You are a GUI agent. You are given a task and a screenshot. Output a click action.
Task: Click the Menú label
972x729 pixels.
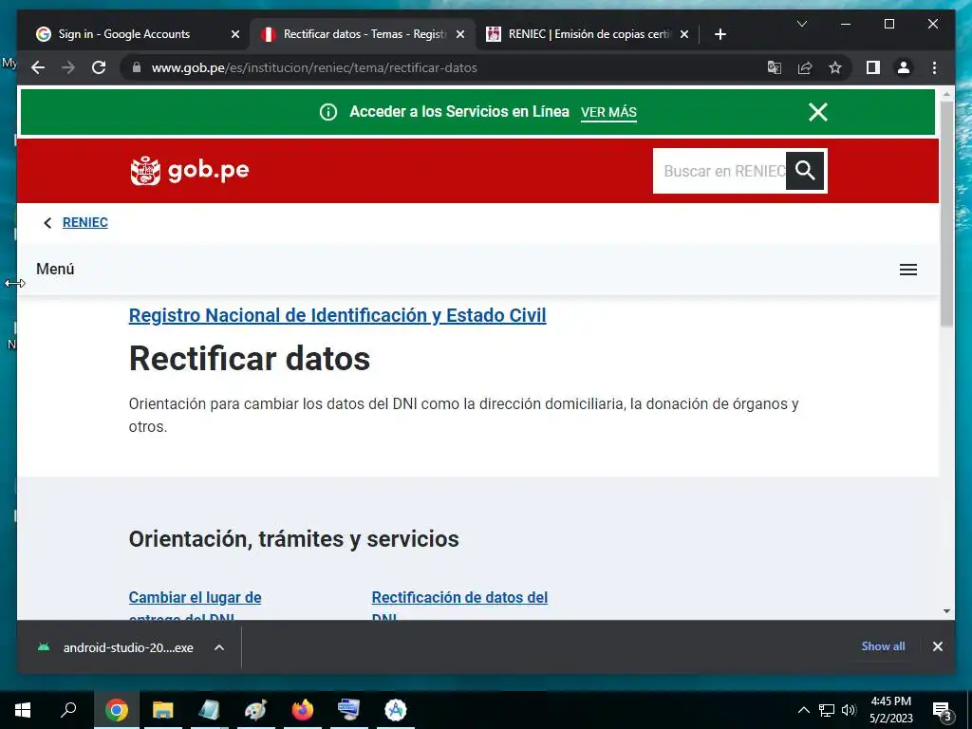pos(55,269)
